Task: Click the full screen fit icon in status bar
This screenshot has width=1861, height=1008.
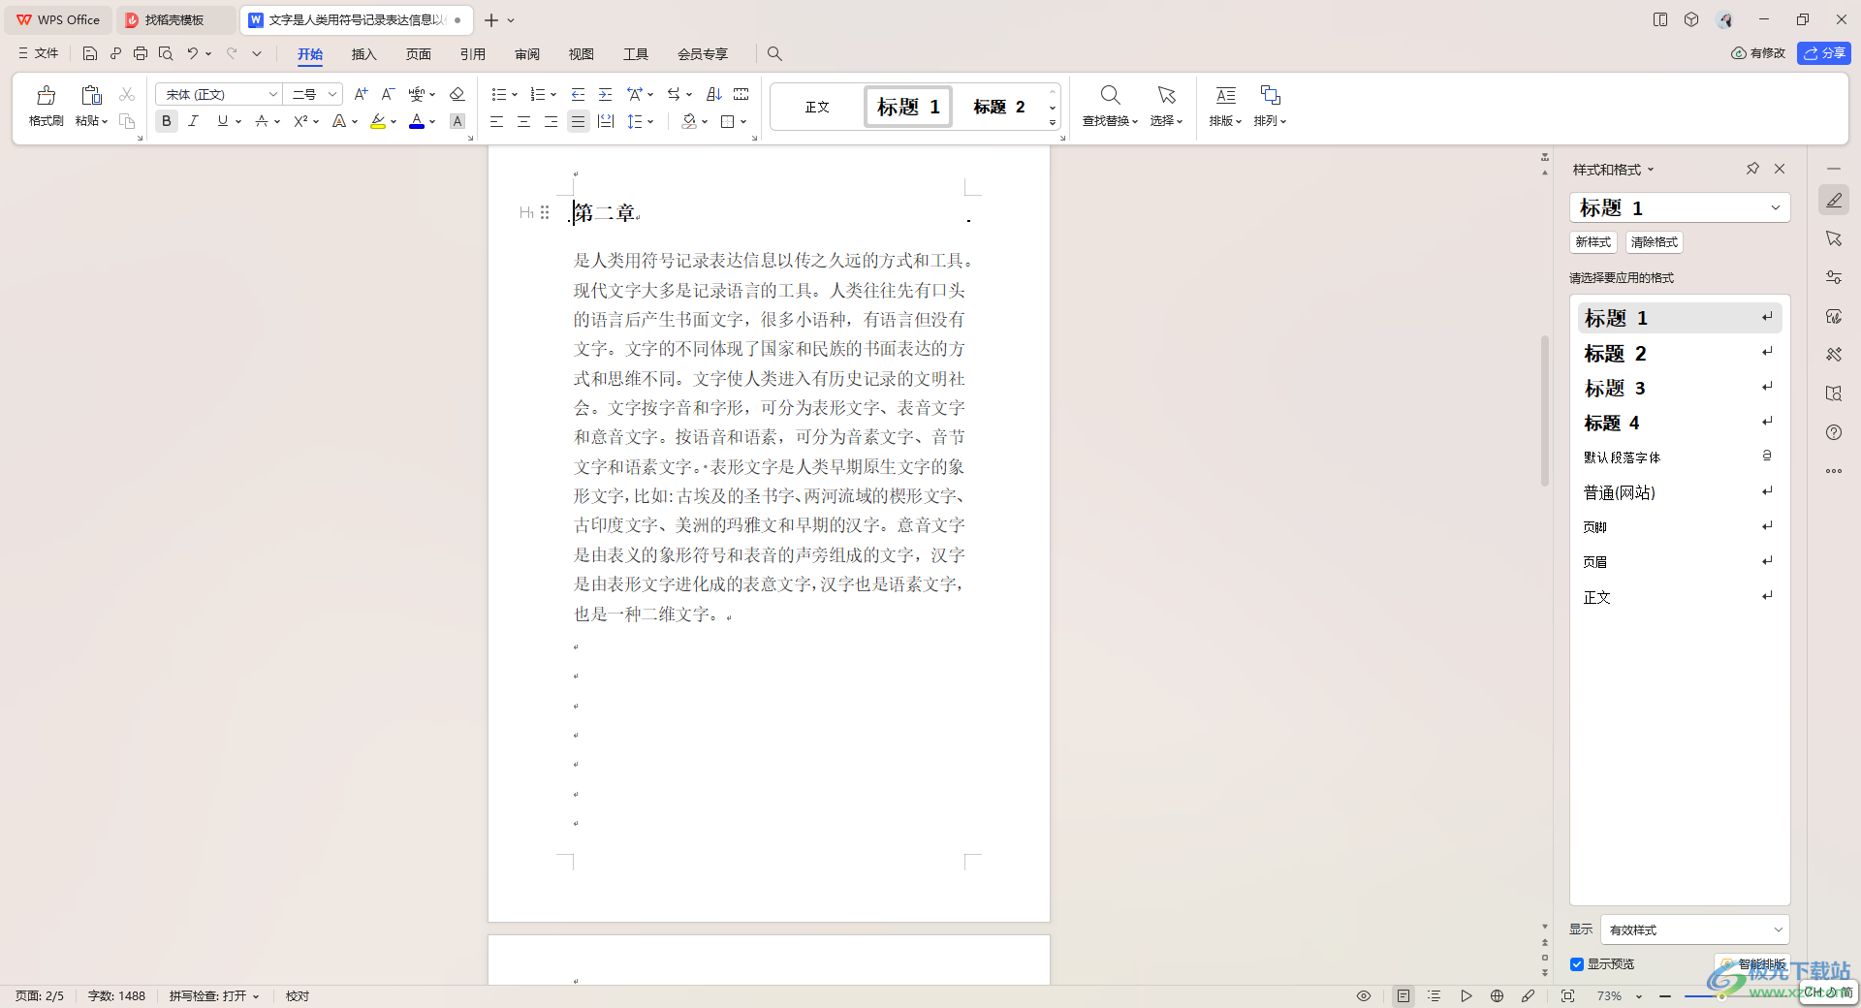Action: (1567, 995)
